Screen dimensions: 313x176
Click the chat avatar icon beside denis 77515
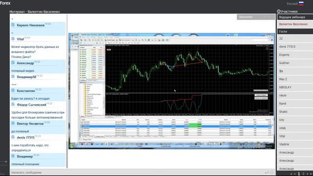click(13, 137)
